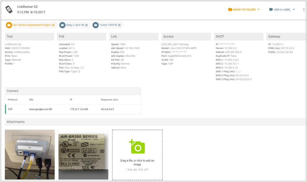Remove the IoT Device Deployment Project folder chip
The height and width of the screenshot is (182, 307).
(x=53, y=25)
